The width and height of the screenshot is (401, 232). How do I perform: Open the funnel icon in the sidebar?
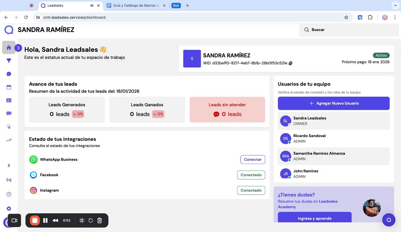9,61
